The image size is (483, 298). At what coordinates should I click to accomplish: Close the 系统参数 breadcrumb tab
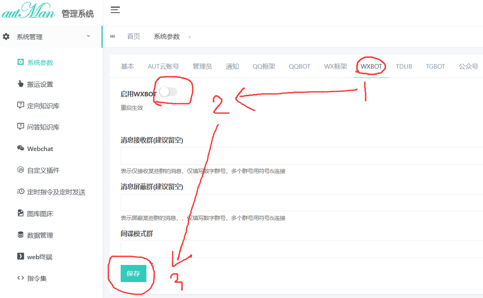(x=189, y=37)
